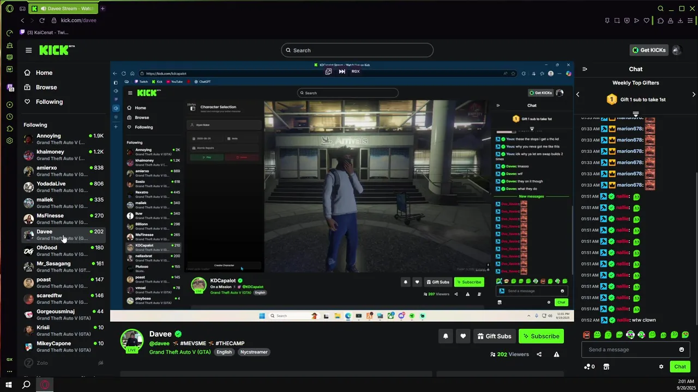The image size is (698, 392).
Task: Open maliek's channel
Action: click(x=64, y=203)
